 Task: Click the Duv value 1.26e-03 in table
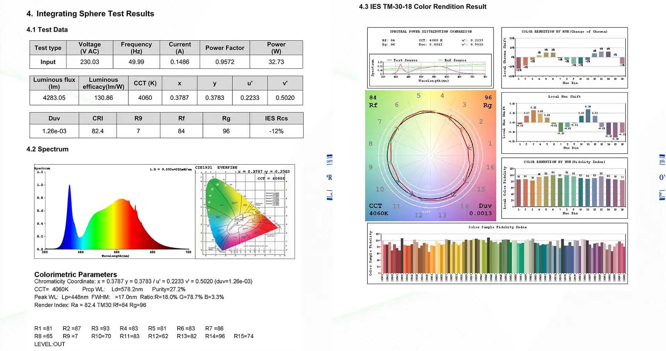pyautogui.click(x=54, y=131)
